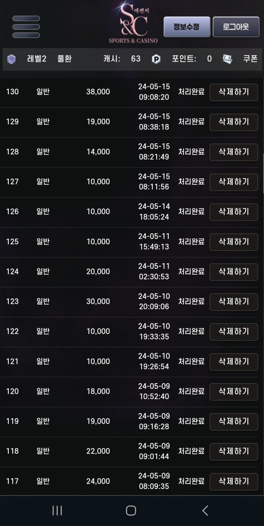Delete record 124 of 20,000

(234, 272)
